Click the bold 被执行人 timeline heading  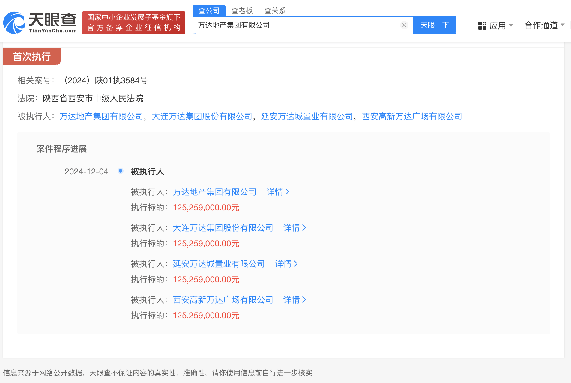148,171
